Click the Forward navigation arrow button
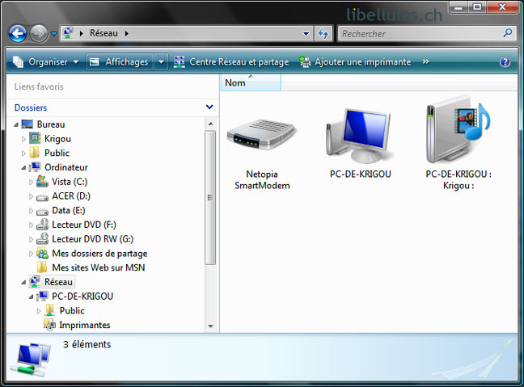Screen dimensions: 524x387 click(x=39, y=34)
